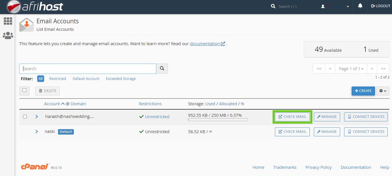Filter accounts by Restricted
Viewport: 392px width, 176px height.
(x=57, y=79)
